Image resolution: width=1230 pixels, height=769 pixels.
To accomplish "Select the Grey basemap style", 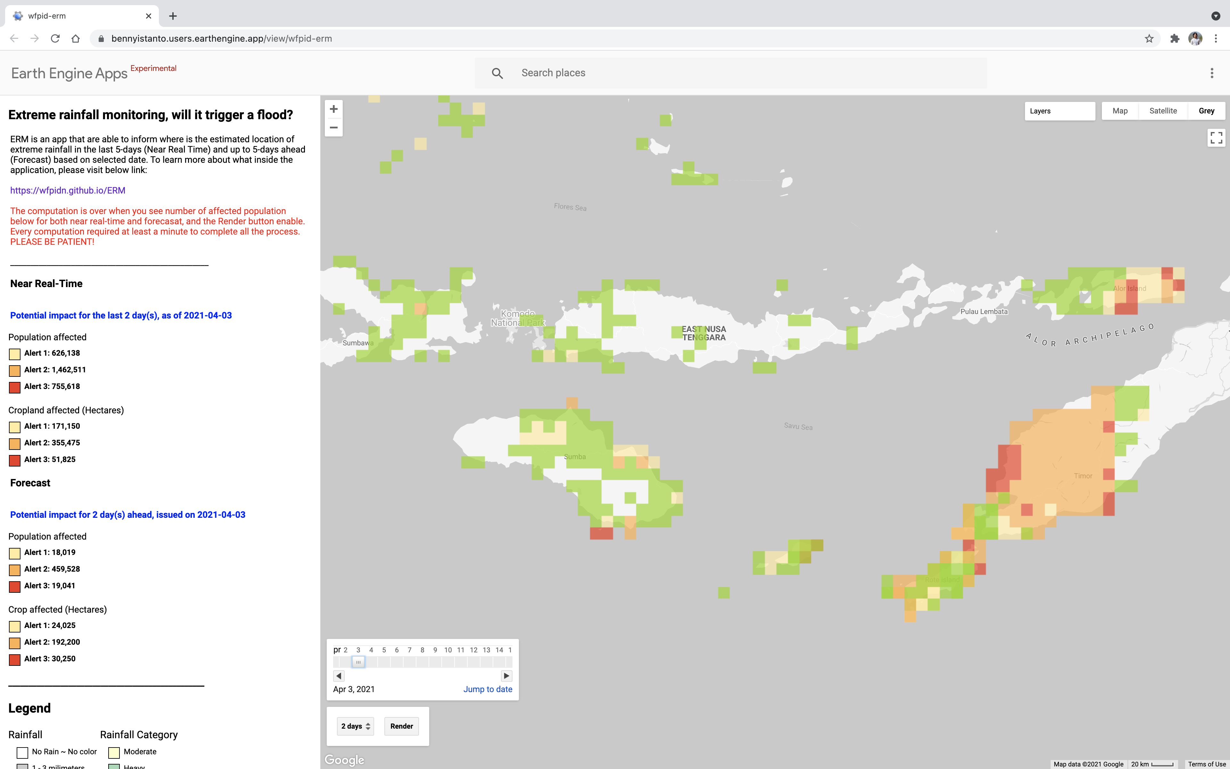I will click(x=1206, y=111).
